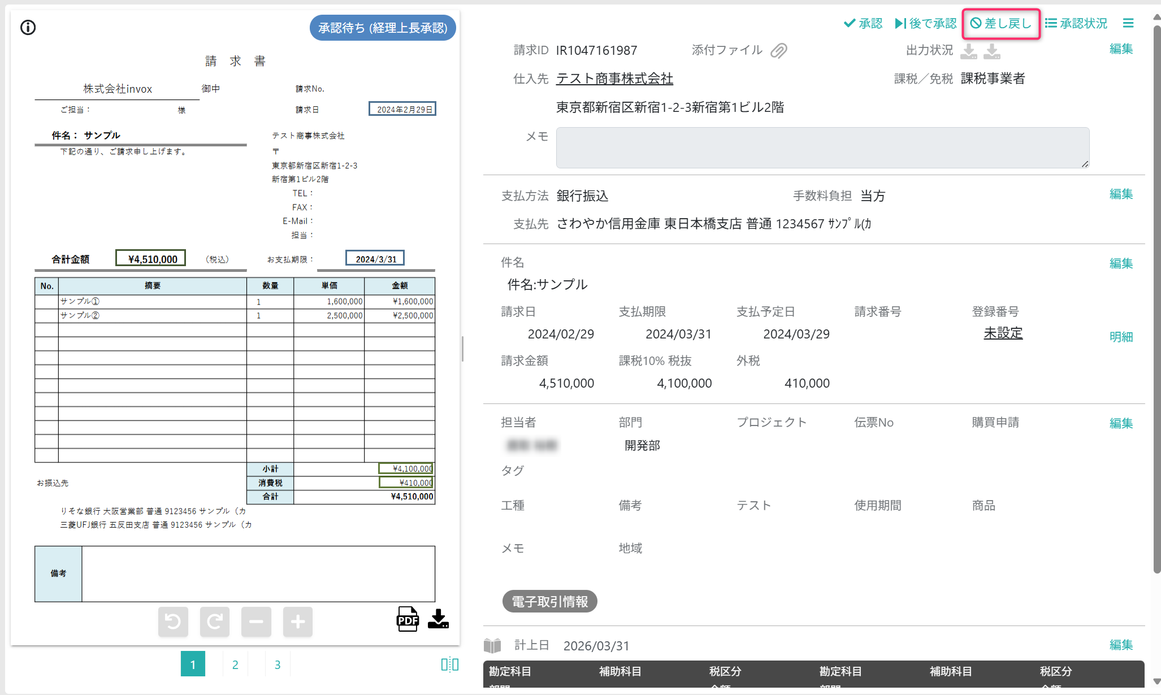Open 承認状況 approval status list

click(x=1076, y=23)
